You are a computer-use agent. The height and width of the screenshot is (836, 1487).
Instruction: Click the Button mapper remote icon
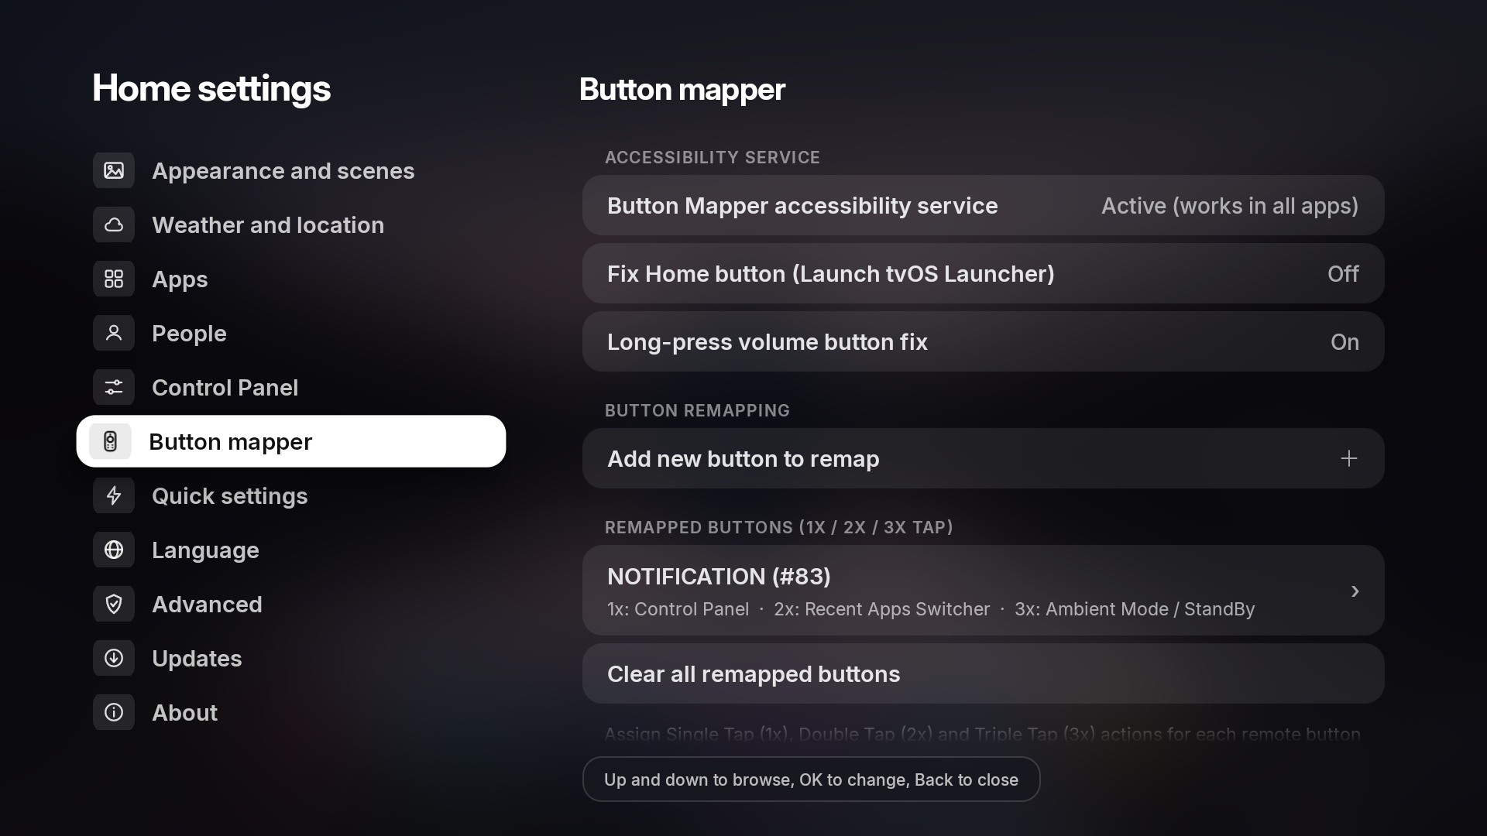(110, 441)
